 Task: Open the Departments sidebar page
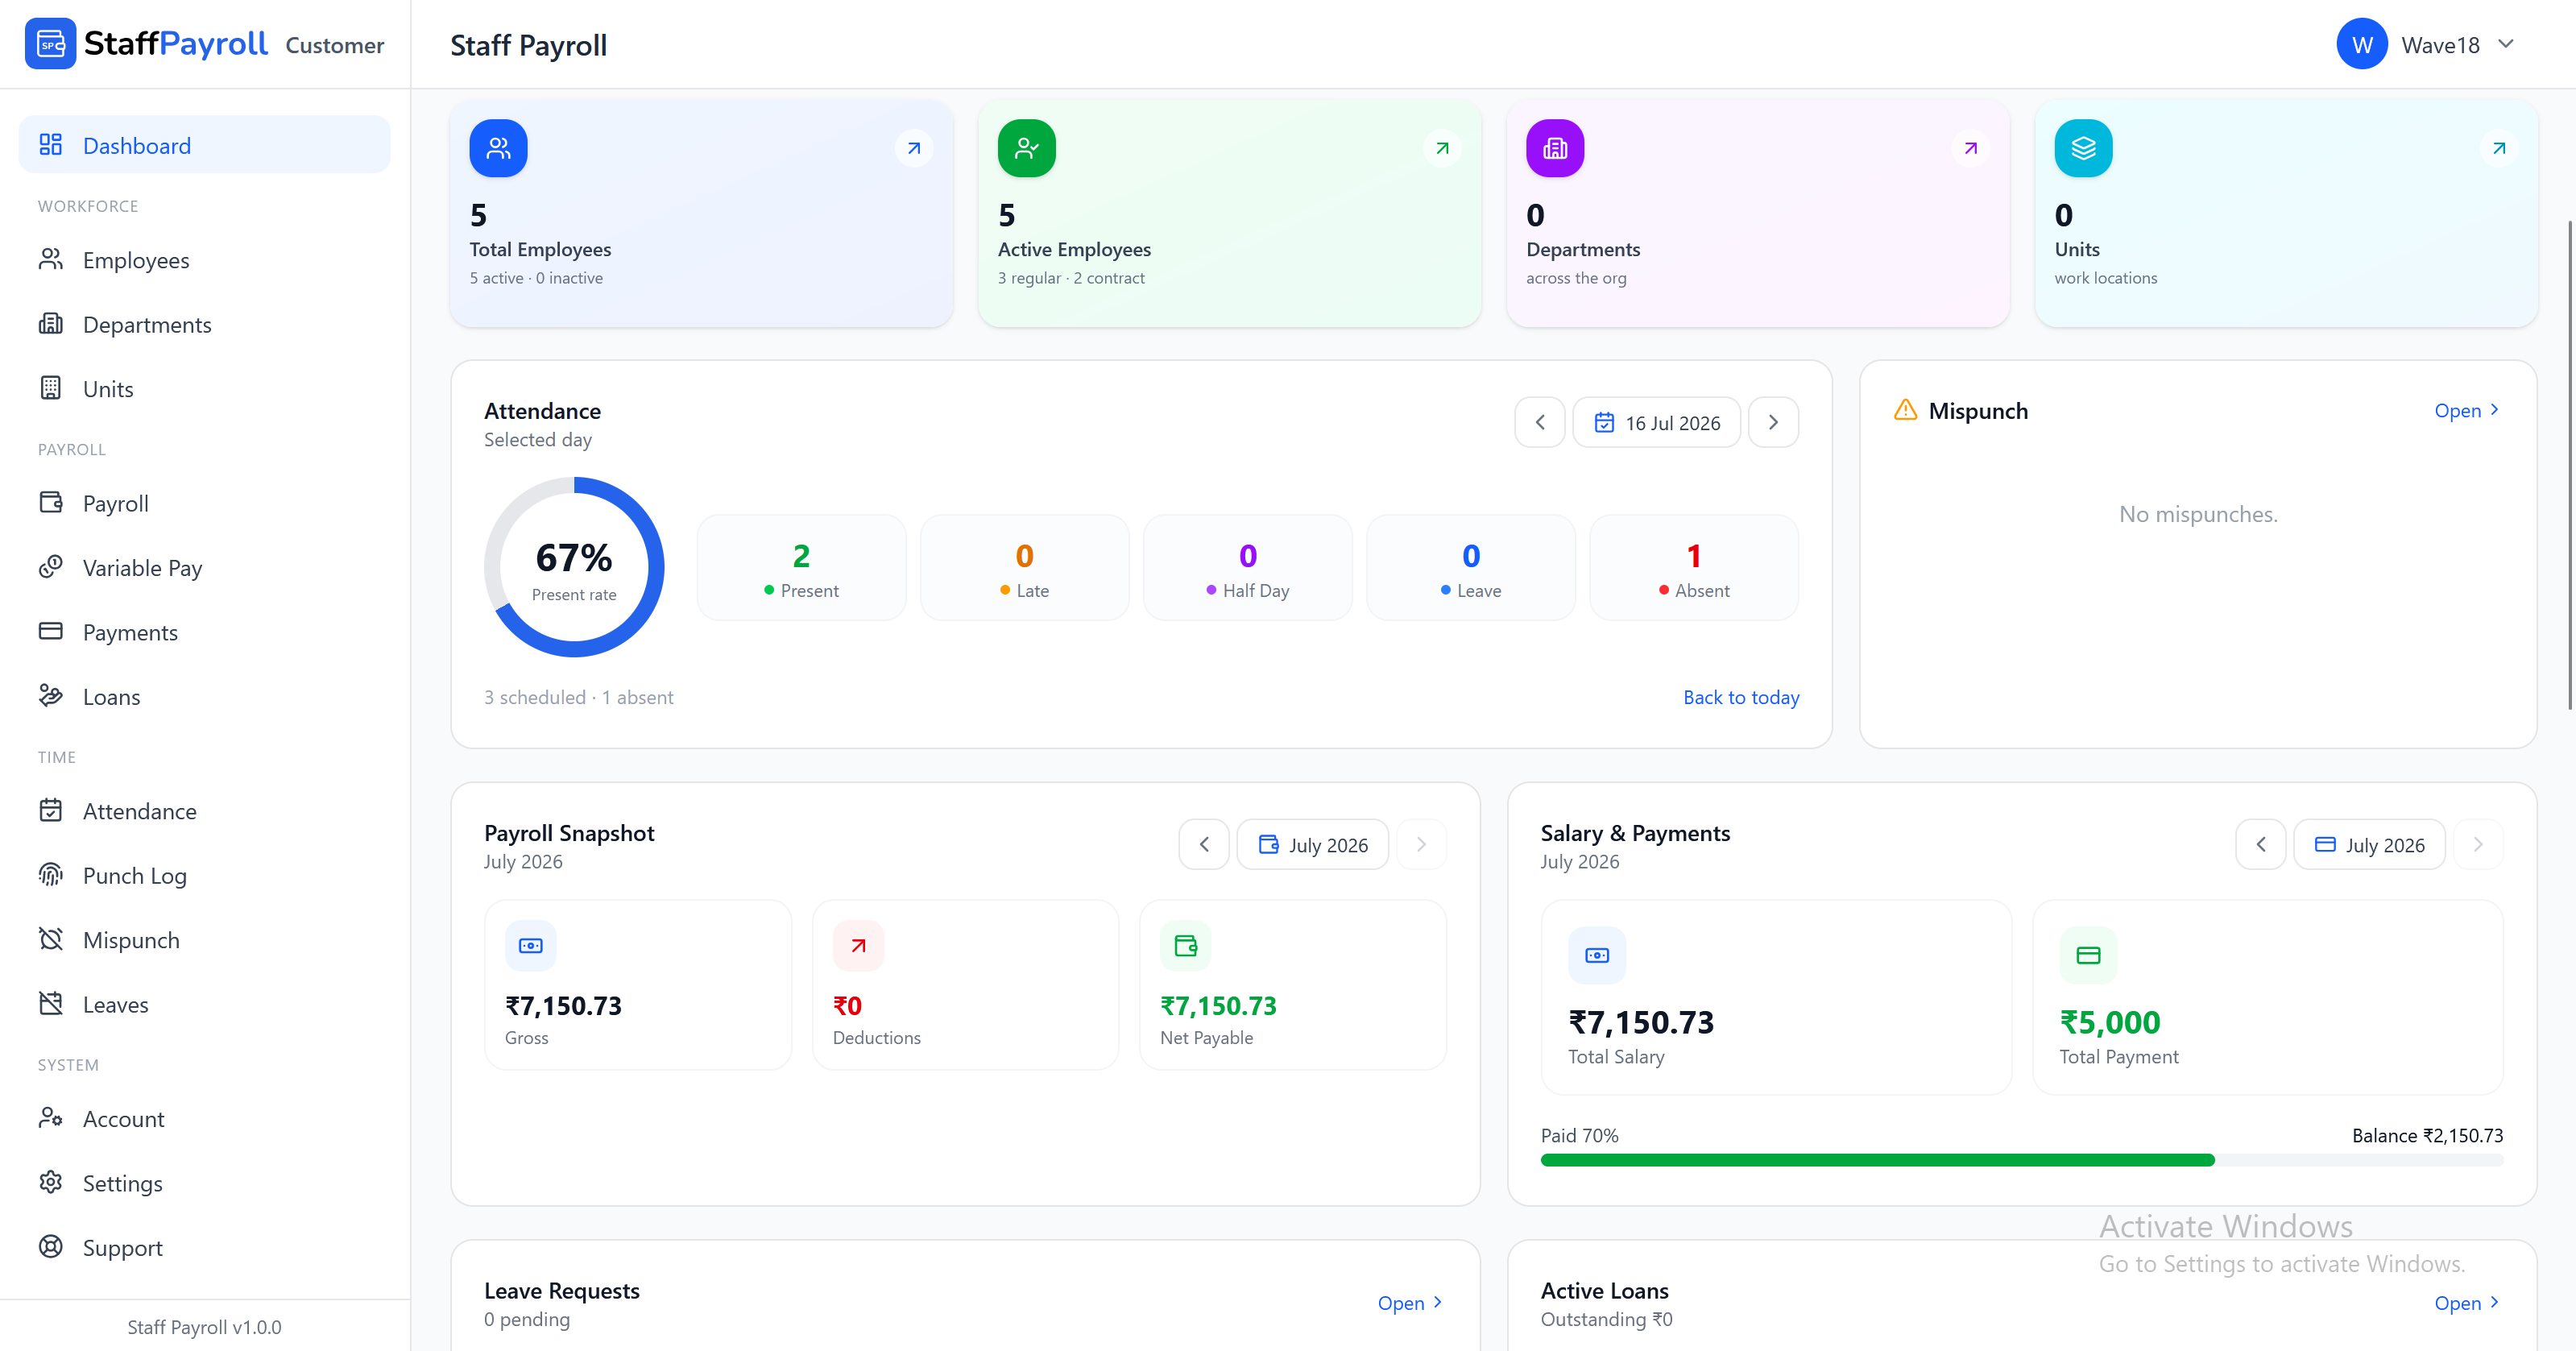tap(204, 324)
